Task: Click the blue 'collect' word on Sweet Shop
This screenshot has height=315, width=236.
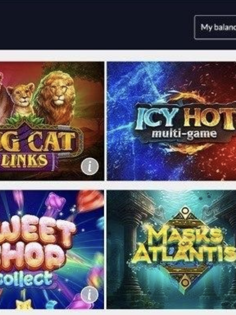Action: [26, 279]
